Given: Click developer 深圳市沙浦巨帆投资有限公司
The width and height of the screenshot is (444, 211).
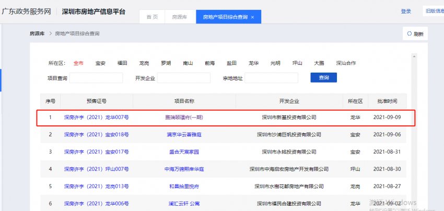Looking at the screenshot, I should (x=289, y=135).
